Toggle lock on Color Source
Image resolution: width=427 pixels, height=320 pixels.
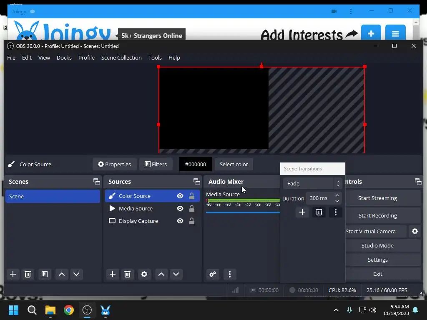tap(192, 196)
